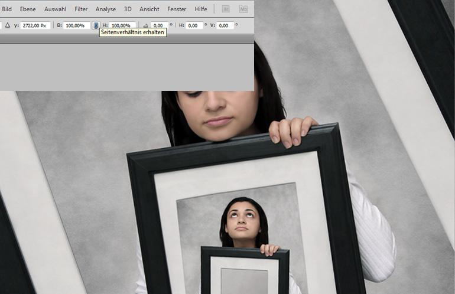The image size is (455, 294).
Task: Click the H horizontal skew field
Action: tap(194, 25)
